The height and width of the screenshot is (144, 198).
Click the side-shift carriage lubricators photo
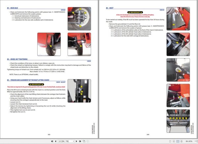[x=178, y=121]
